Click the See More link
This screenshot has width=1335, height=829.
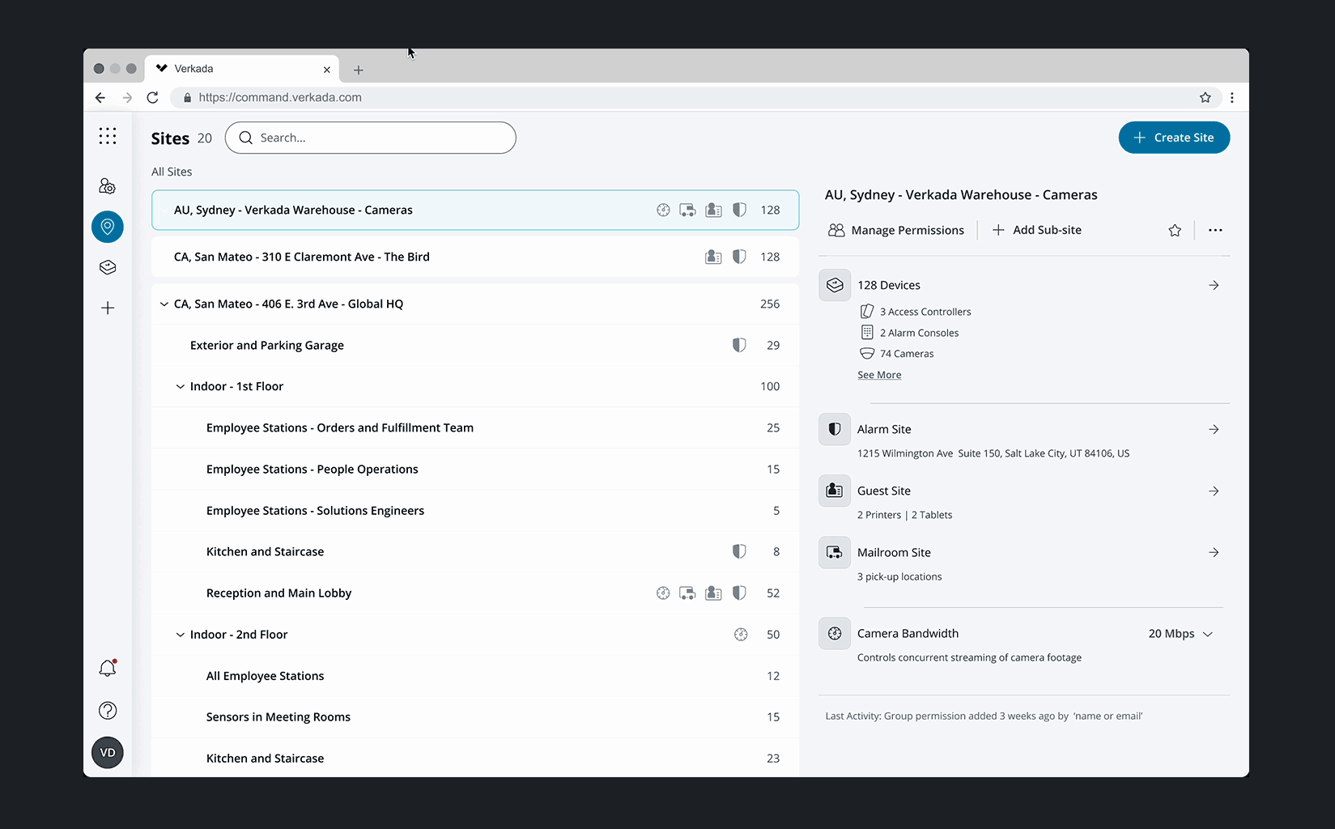coord(879,375)
